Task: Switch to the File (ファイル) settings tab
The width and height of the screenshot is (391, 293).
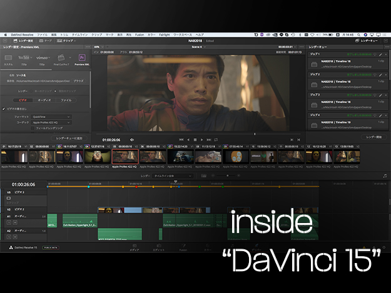Action: point(66,100)
